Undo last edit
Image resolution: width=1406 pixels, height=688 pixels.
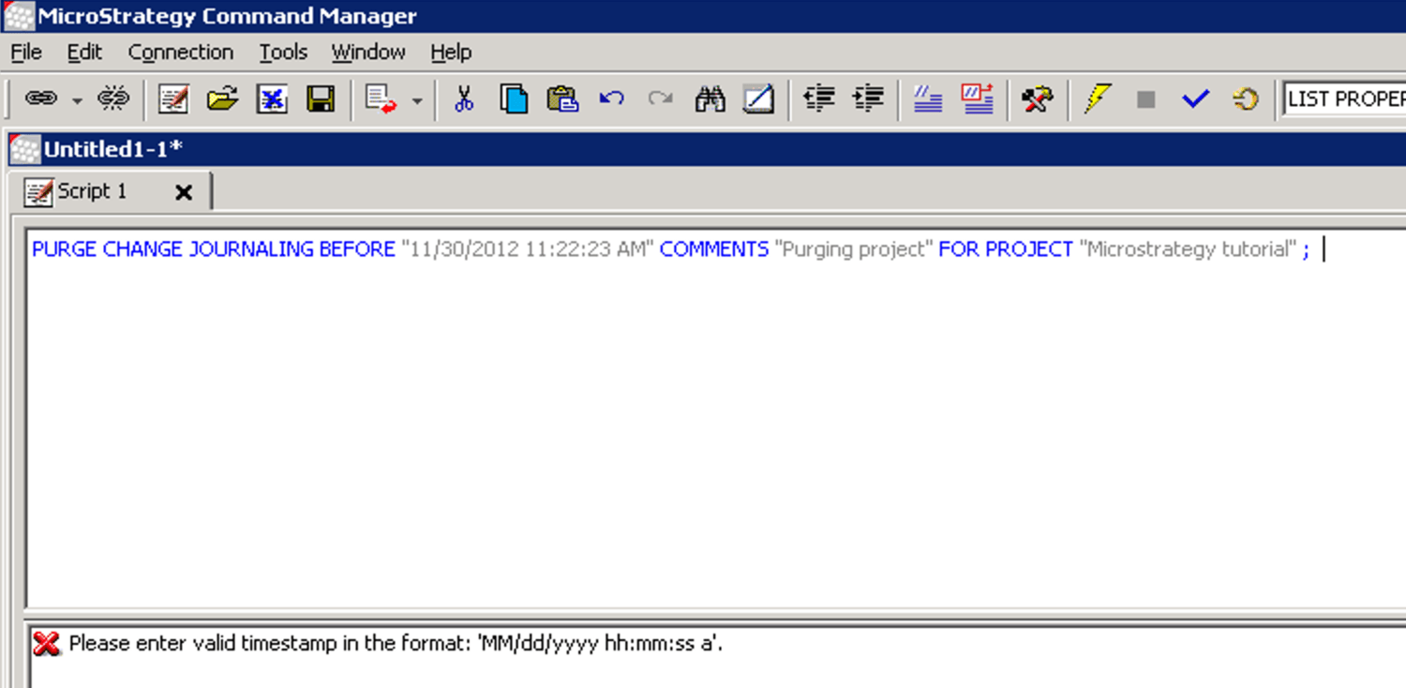(612, 98)
